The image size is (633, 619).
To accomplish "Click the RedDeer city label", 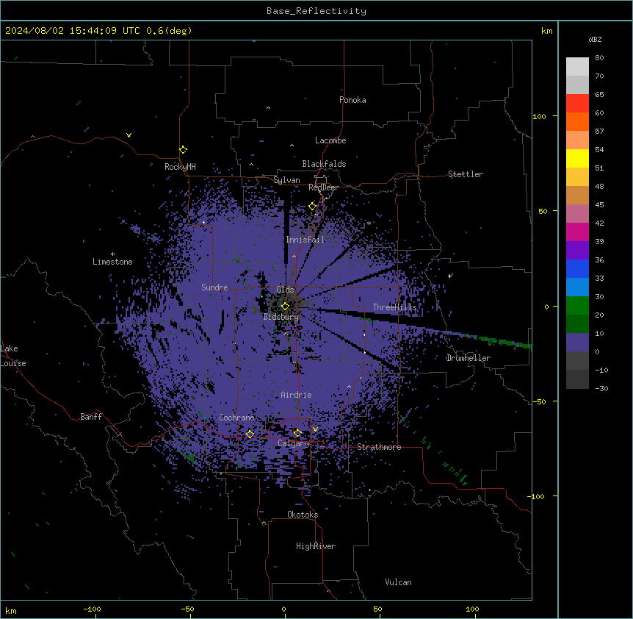I will click(x=323, y=187).
